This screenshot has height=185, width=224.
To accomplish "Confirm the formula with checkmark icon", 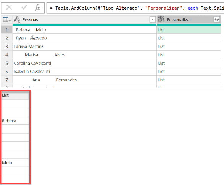I will tap(24, 7).
